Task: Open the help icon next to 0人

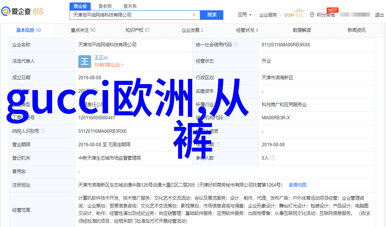Action: coord(273,158)
